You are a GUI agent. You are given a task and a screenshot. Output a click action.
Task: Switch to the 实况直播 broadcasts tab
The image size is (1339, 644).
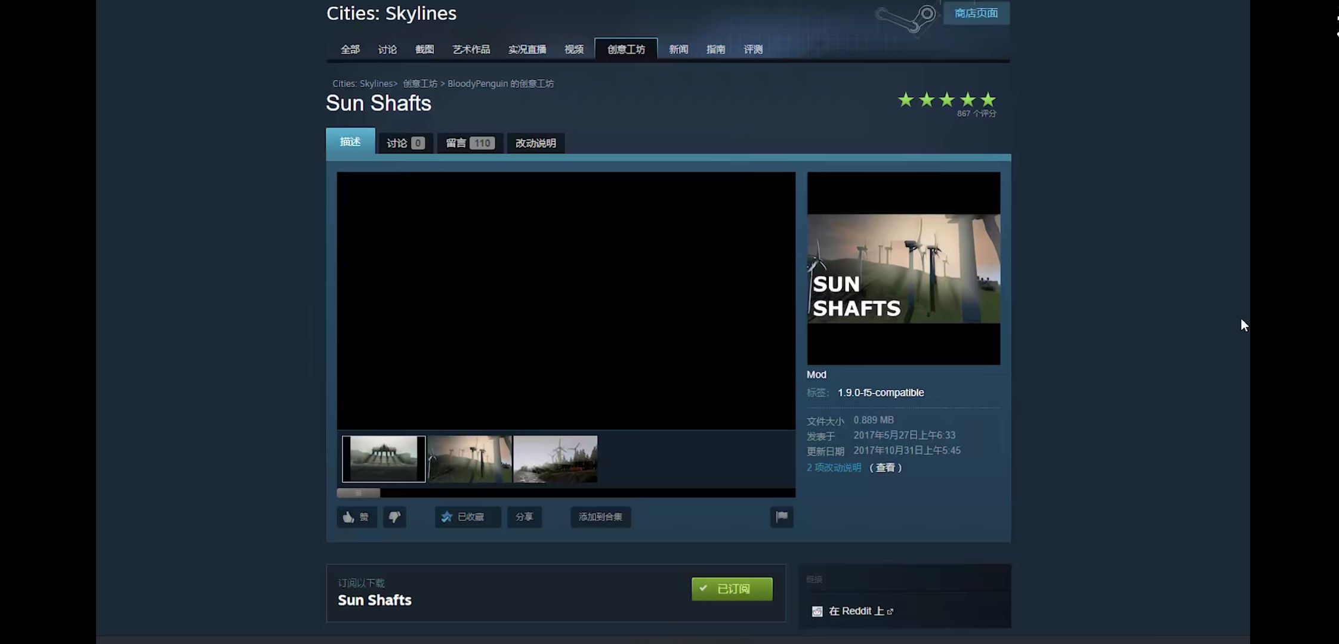click(x=527, y=49)
